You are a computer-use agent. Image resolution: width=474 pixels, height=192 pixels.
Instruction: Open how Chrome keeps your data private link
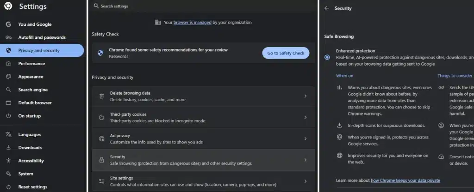[405, 180]
